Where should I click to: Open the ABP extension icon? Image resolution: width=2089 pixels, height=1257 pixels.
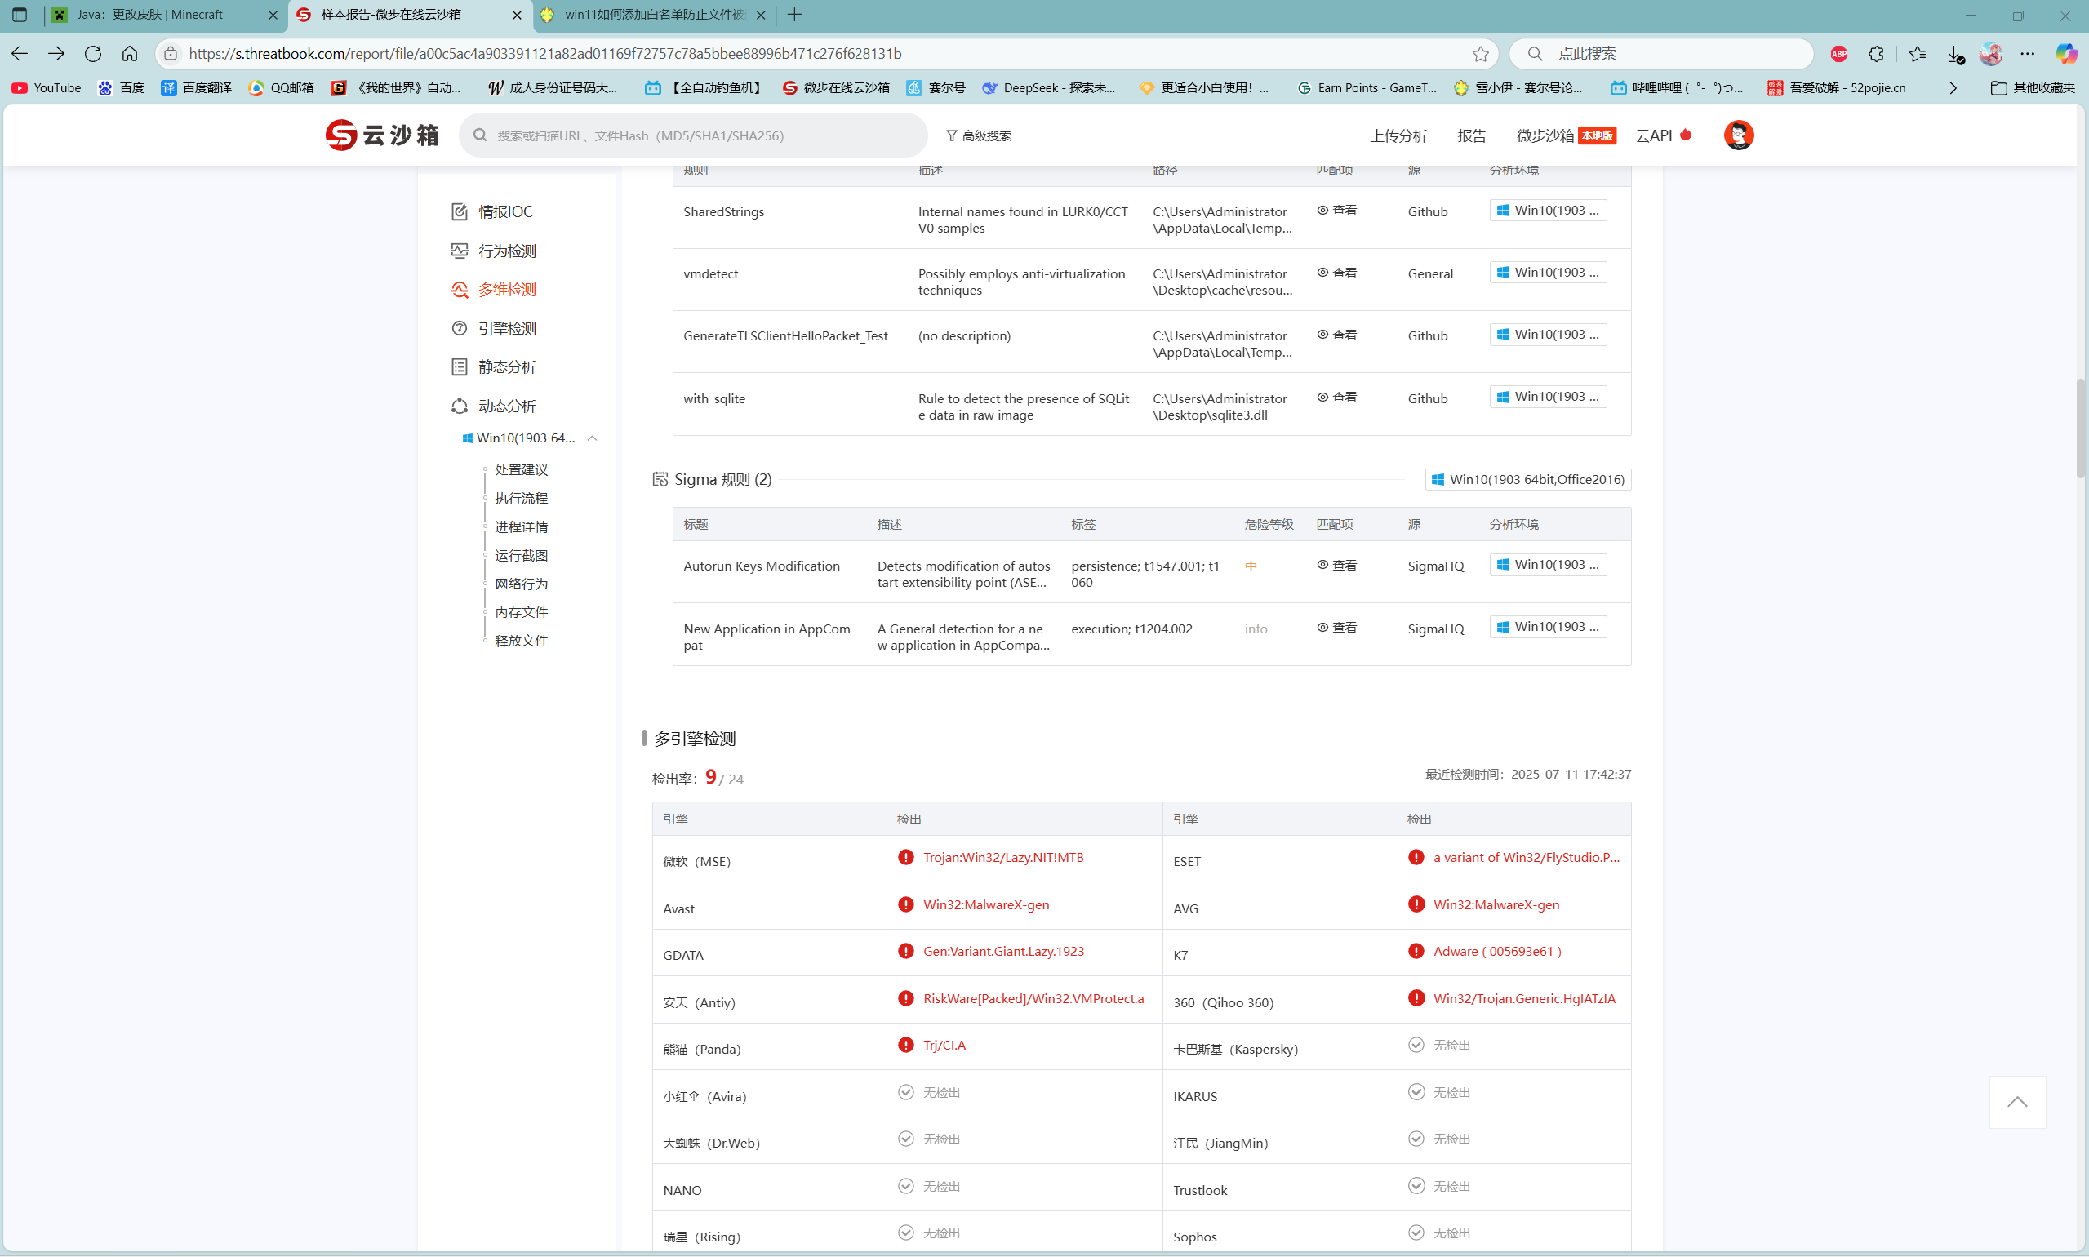tap(1839, 53)
